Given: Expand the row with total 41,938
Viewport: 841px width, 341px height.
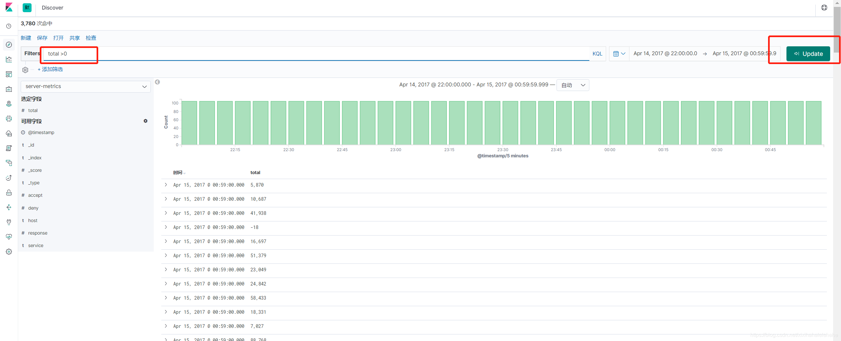Looking at the screenshot, I should click(166, 213).
